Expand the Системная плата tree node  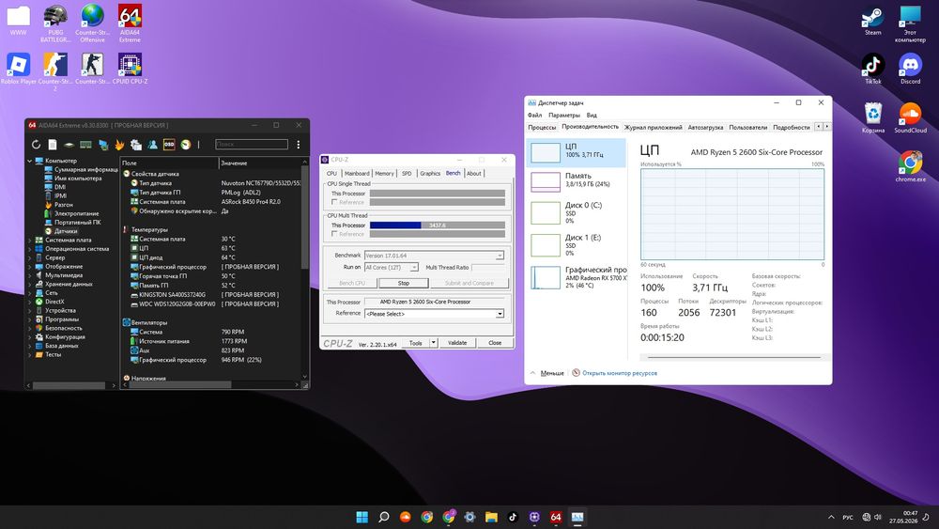[x=29, y=240]
